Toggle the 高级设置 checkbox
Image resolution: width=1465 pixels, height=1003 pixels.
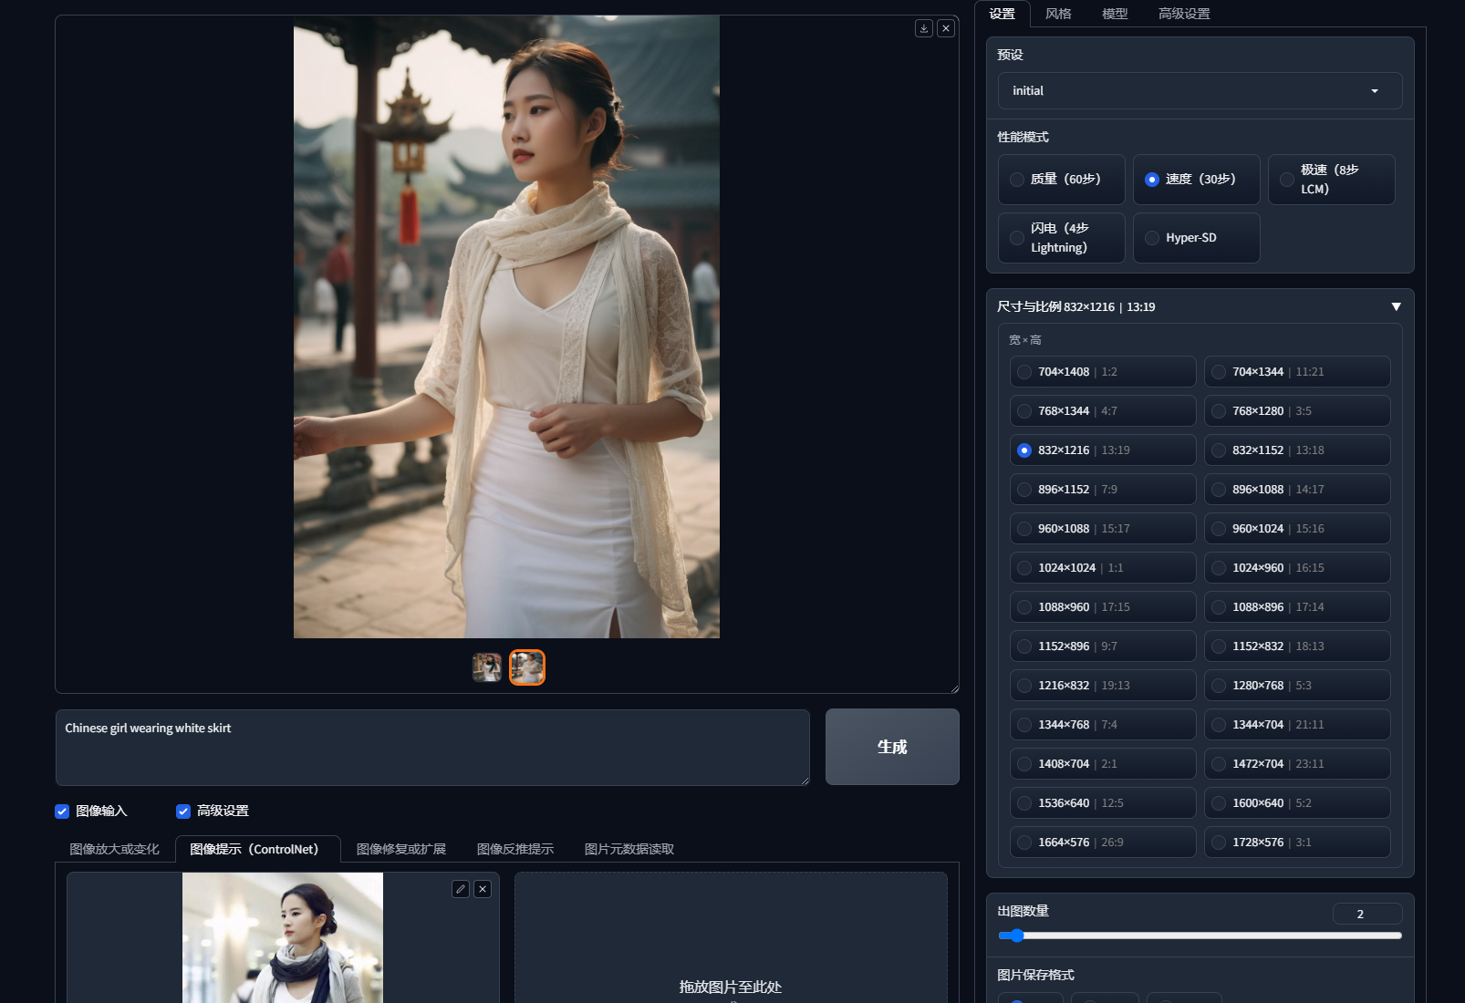(183, 811)
